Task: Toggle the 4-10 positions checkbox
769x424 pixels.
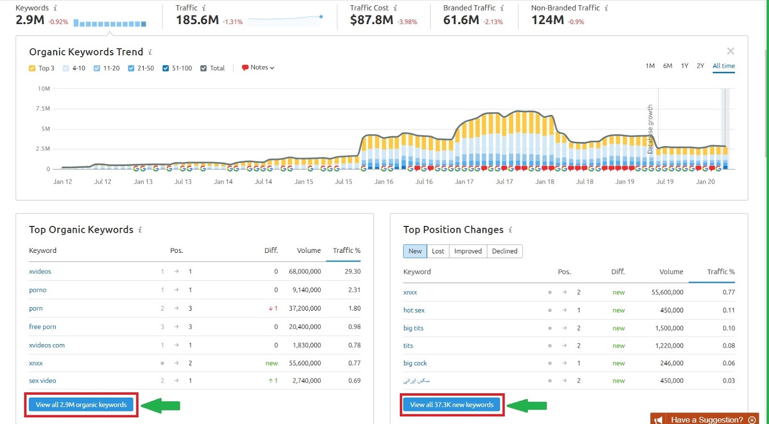Action: click(x=66, y=68)
